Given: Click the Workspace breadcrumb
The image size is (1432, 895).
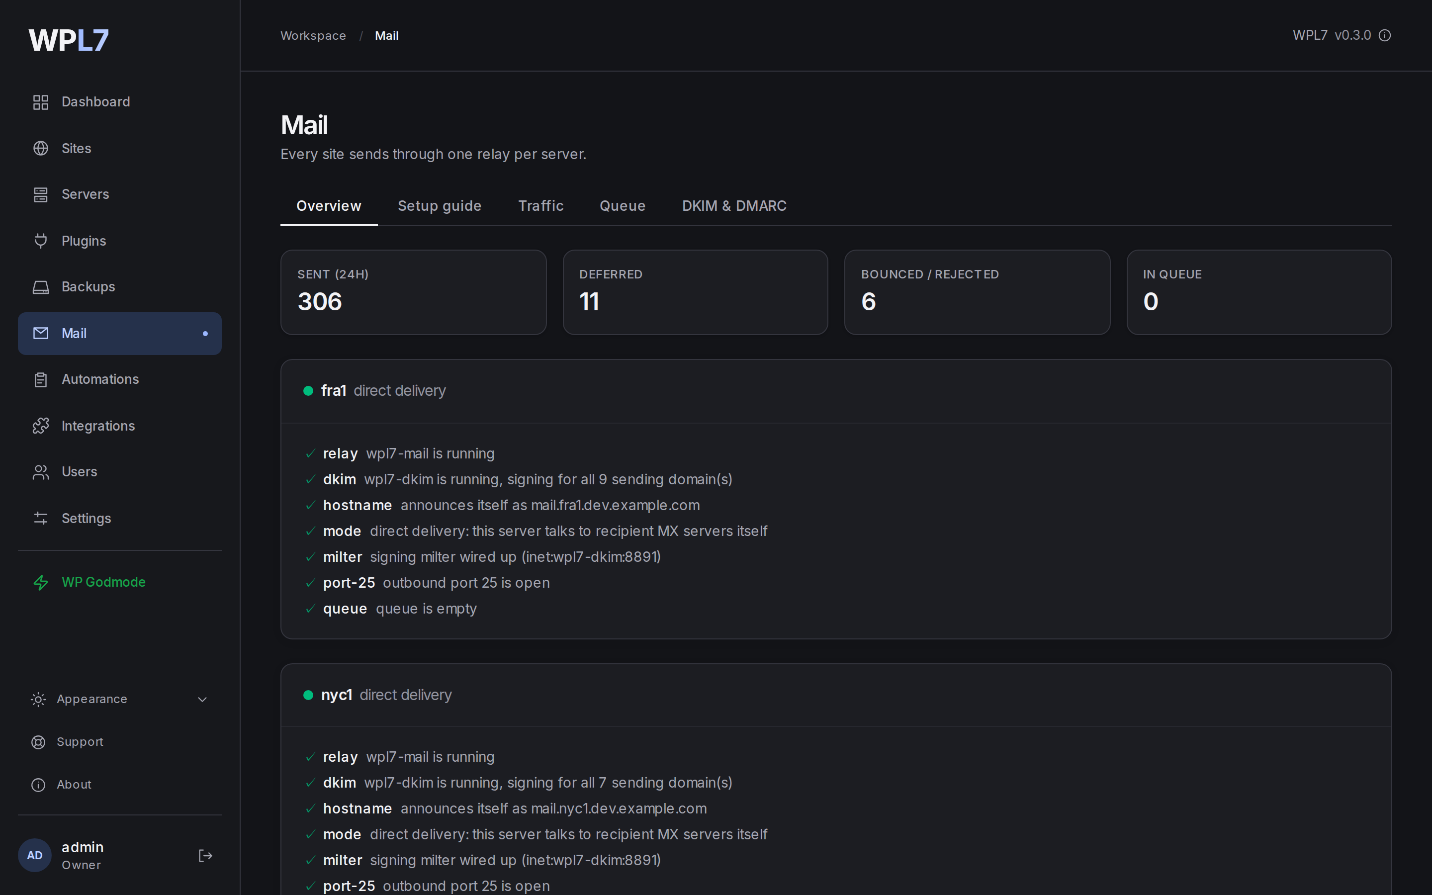Looking at the screenshot, I should click(313, 35).
